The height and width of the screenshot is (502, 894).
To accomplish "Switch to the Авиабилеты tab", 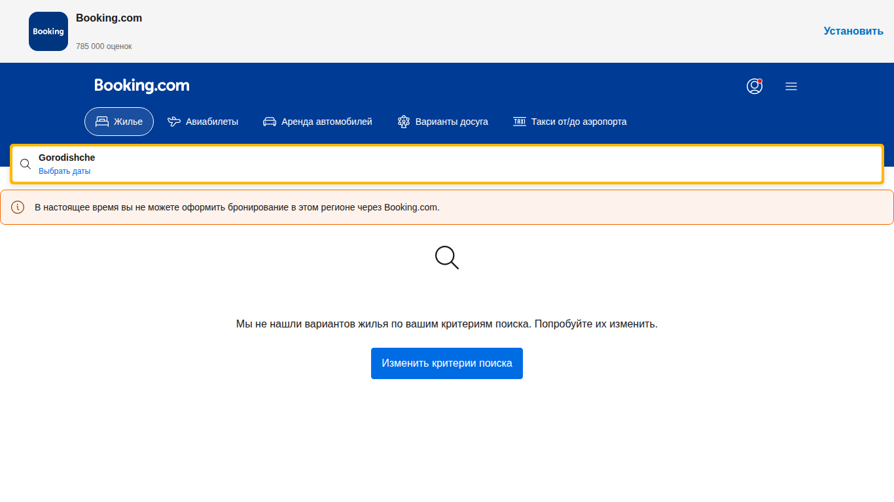I will 203,122.
